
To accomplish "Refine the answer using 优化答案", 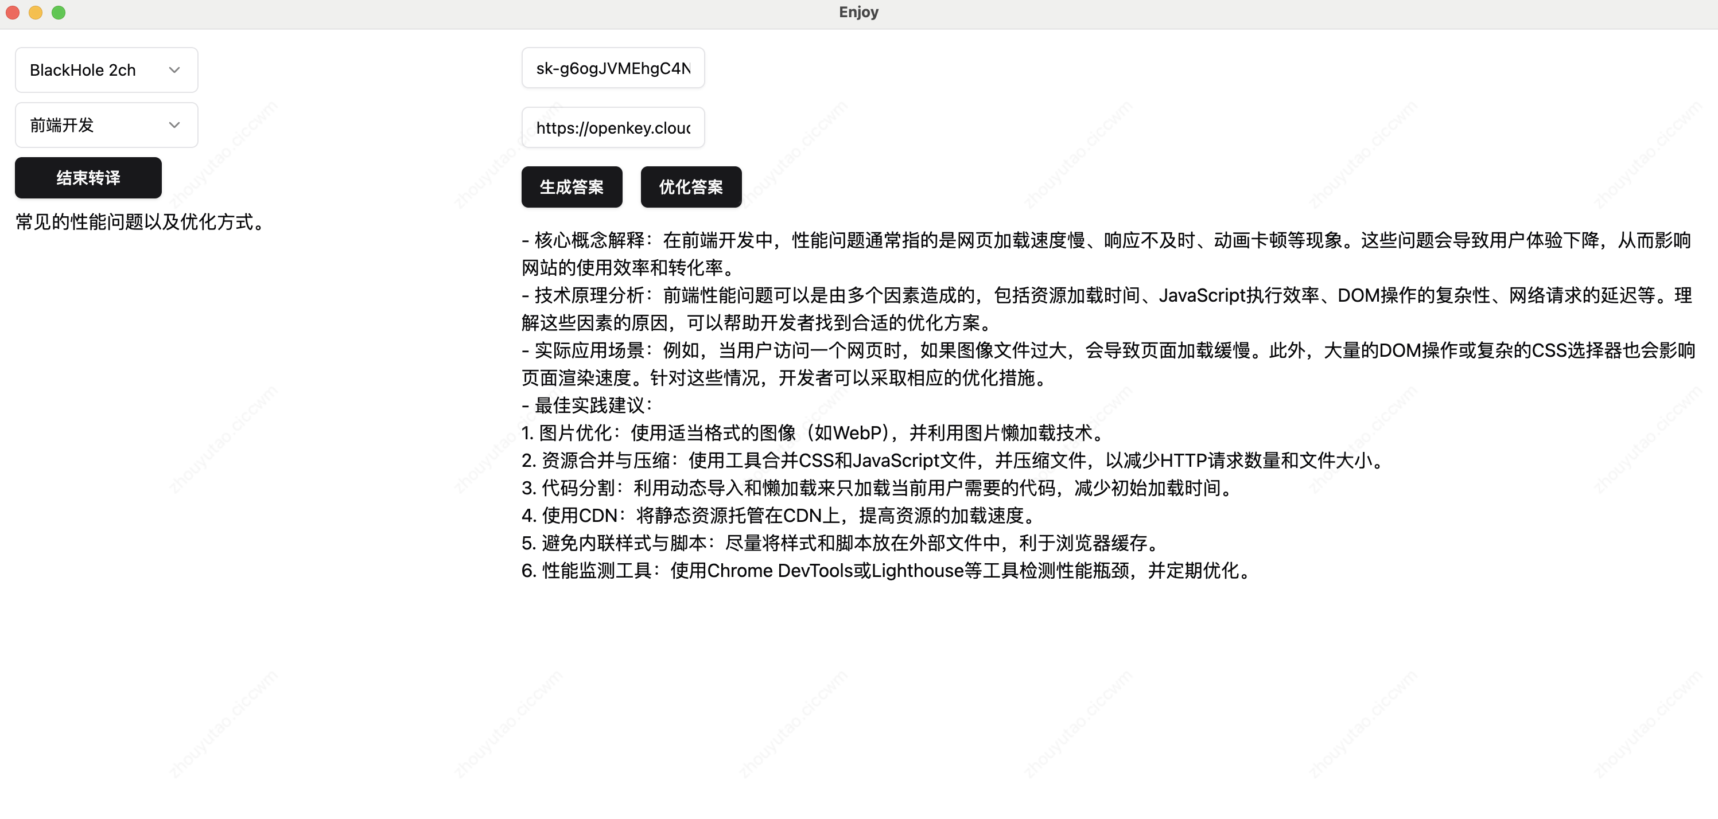I will click(x=691, y=187).
